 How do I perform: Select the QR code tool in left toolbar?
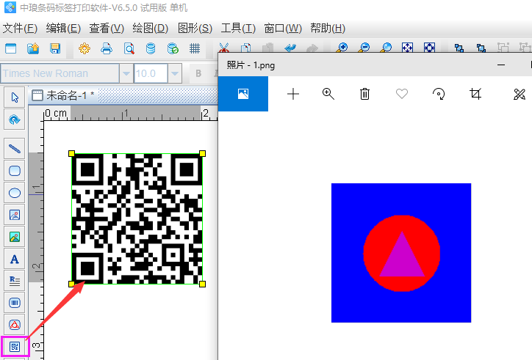(14, 346)
